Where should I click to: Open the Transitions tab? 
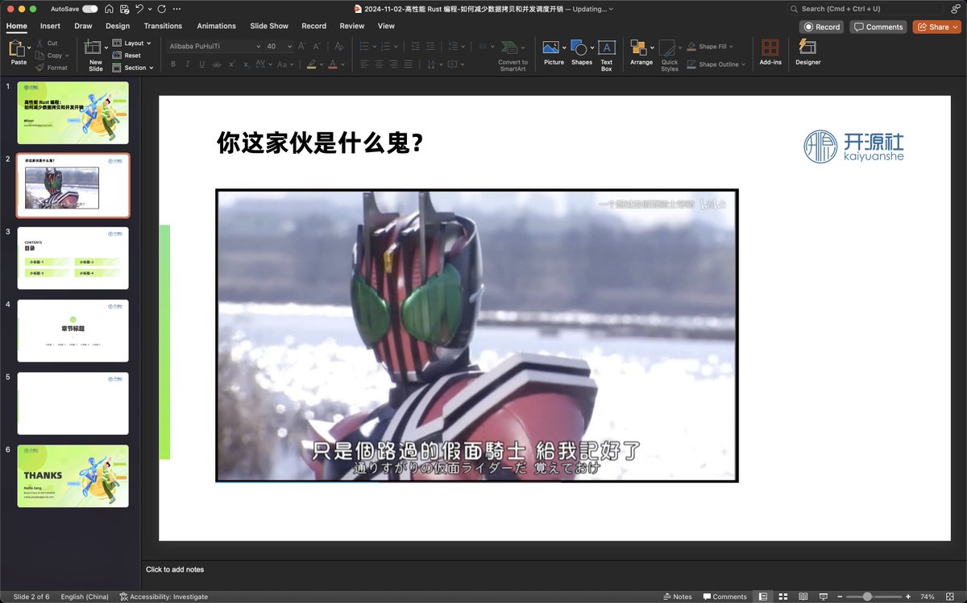pos(163,26)
